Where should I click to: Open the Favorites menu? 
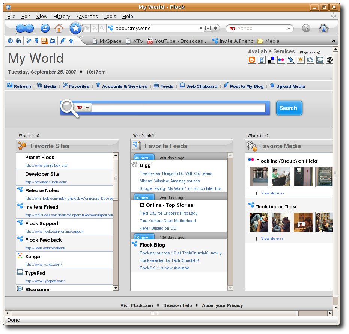[x=87, y=16]
